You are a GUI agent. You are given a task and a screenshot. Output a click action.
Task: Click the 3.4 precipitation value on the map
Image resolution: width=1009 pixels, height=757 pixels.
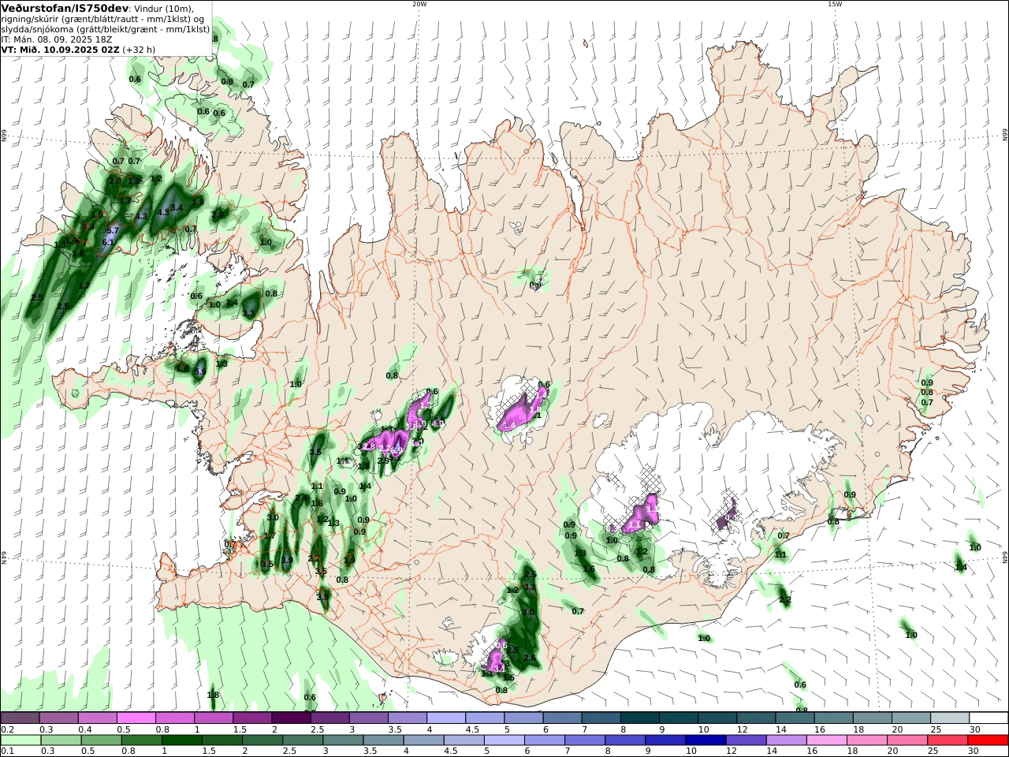(177, 207)
